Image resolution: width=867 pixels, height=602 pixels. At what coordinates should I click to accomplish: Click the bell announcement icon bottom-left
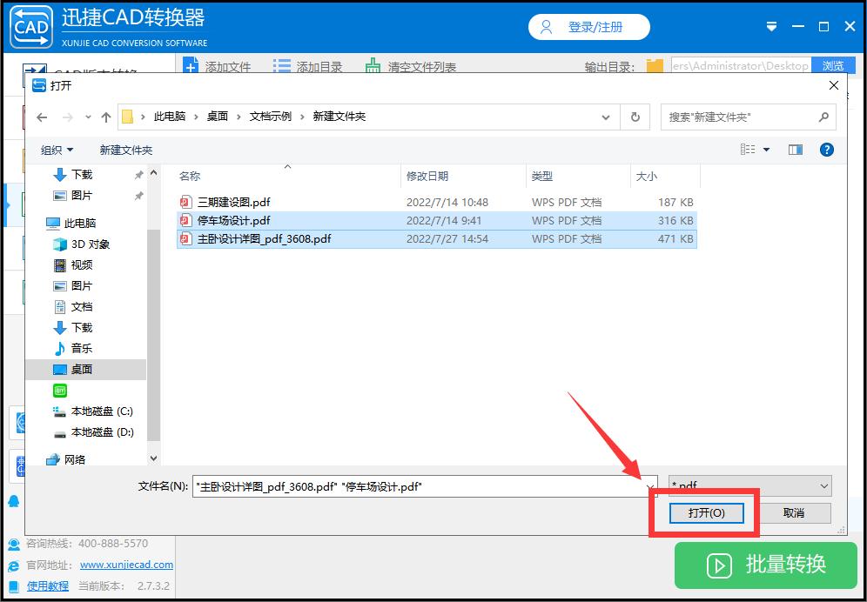[x=14, y=500]
